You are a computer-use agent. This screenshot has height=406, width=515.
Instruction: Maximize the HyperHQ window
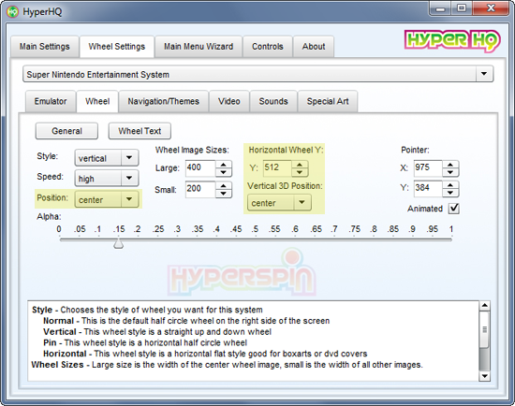click(x=462, y=8)
